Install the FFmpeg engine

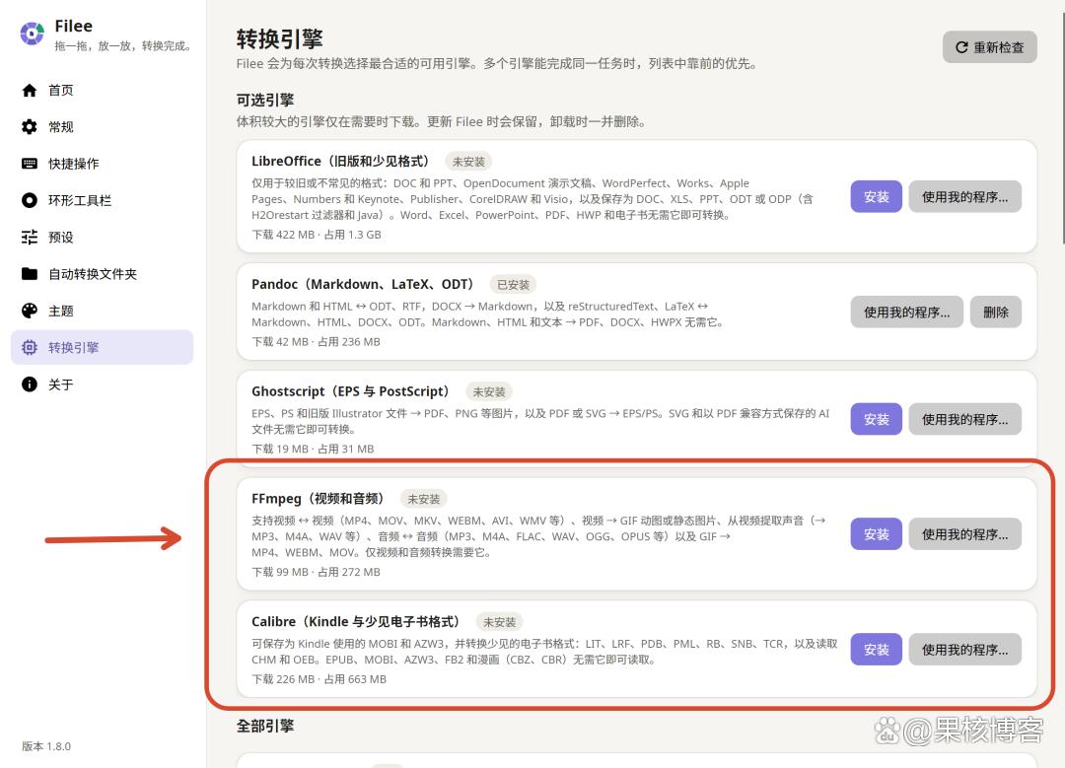(x=877, y=534)
